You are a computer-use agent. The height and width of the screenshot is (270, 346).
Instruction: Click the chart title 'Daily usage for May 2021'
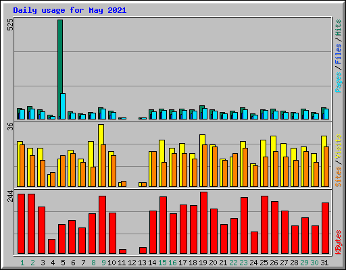click(70, 10)
